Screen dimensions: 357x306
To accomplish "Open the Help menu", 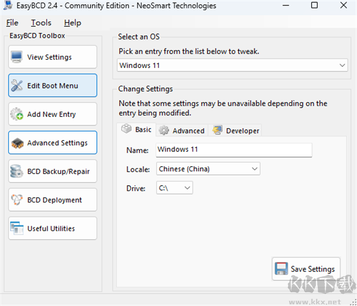I will [73, 23].
